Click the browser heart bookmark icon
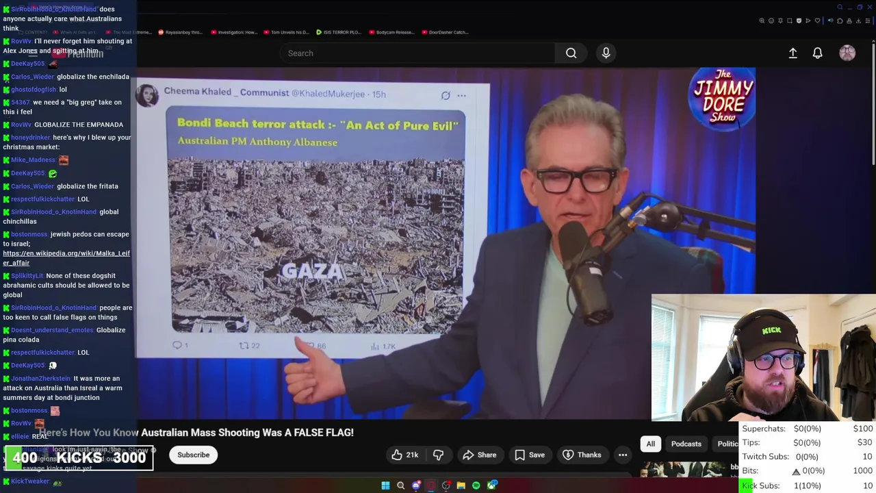 click(x=817, y=21)
